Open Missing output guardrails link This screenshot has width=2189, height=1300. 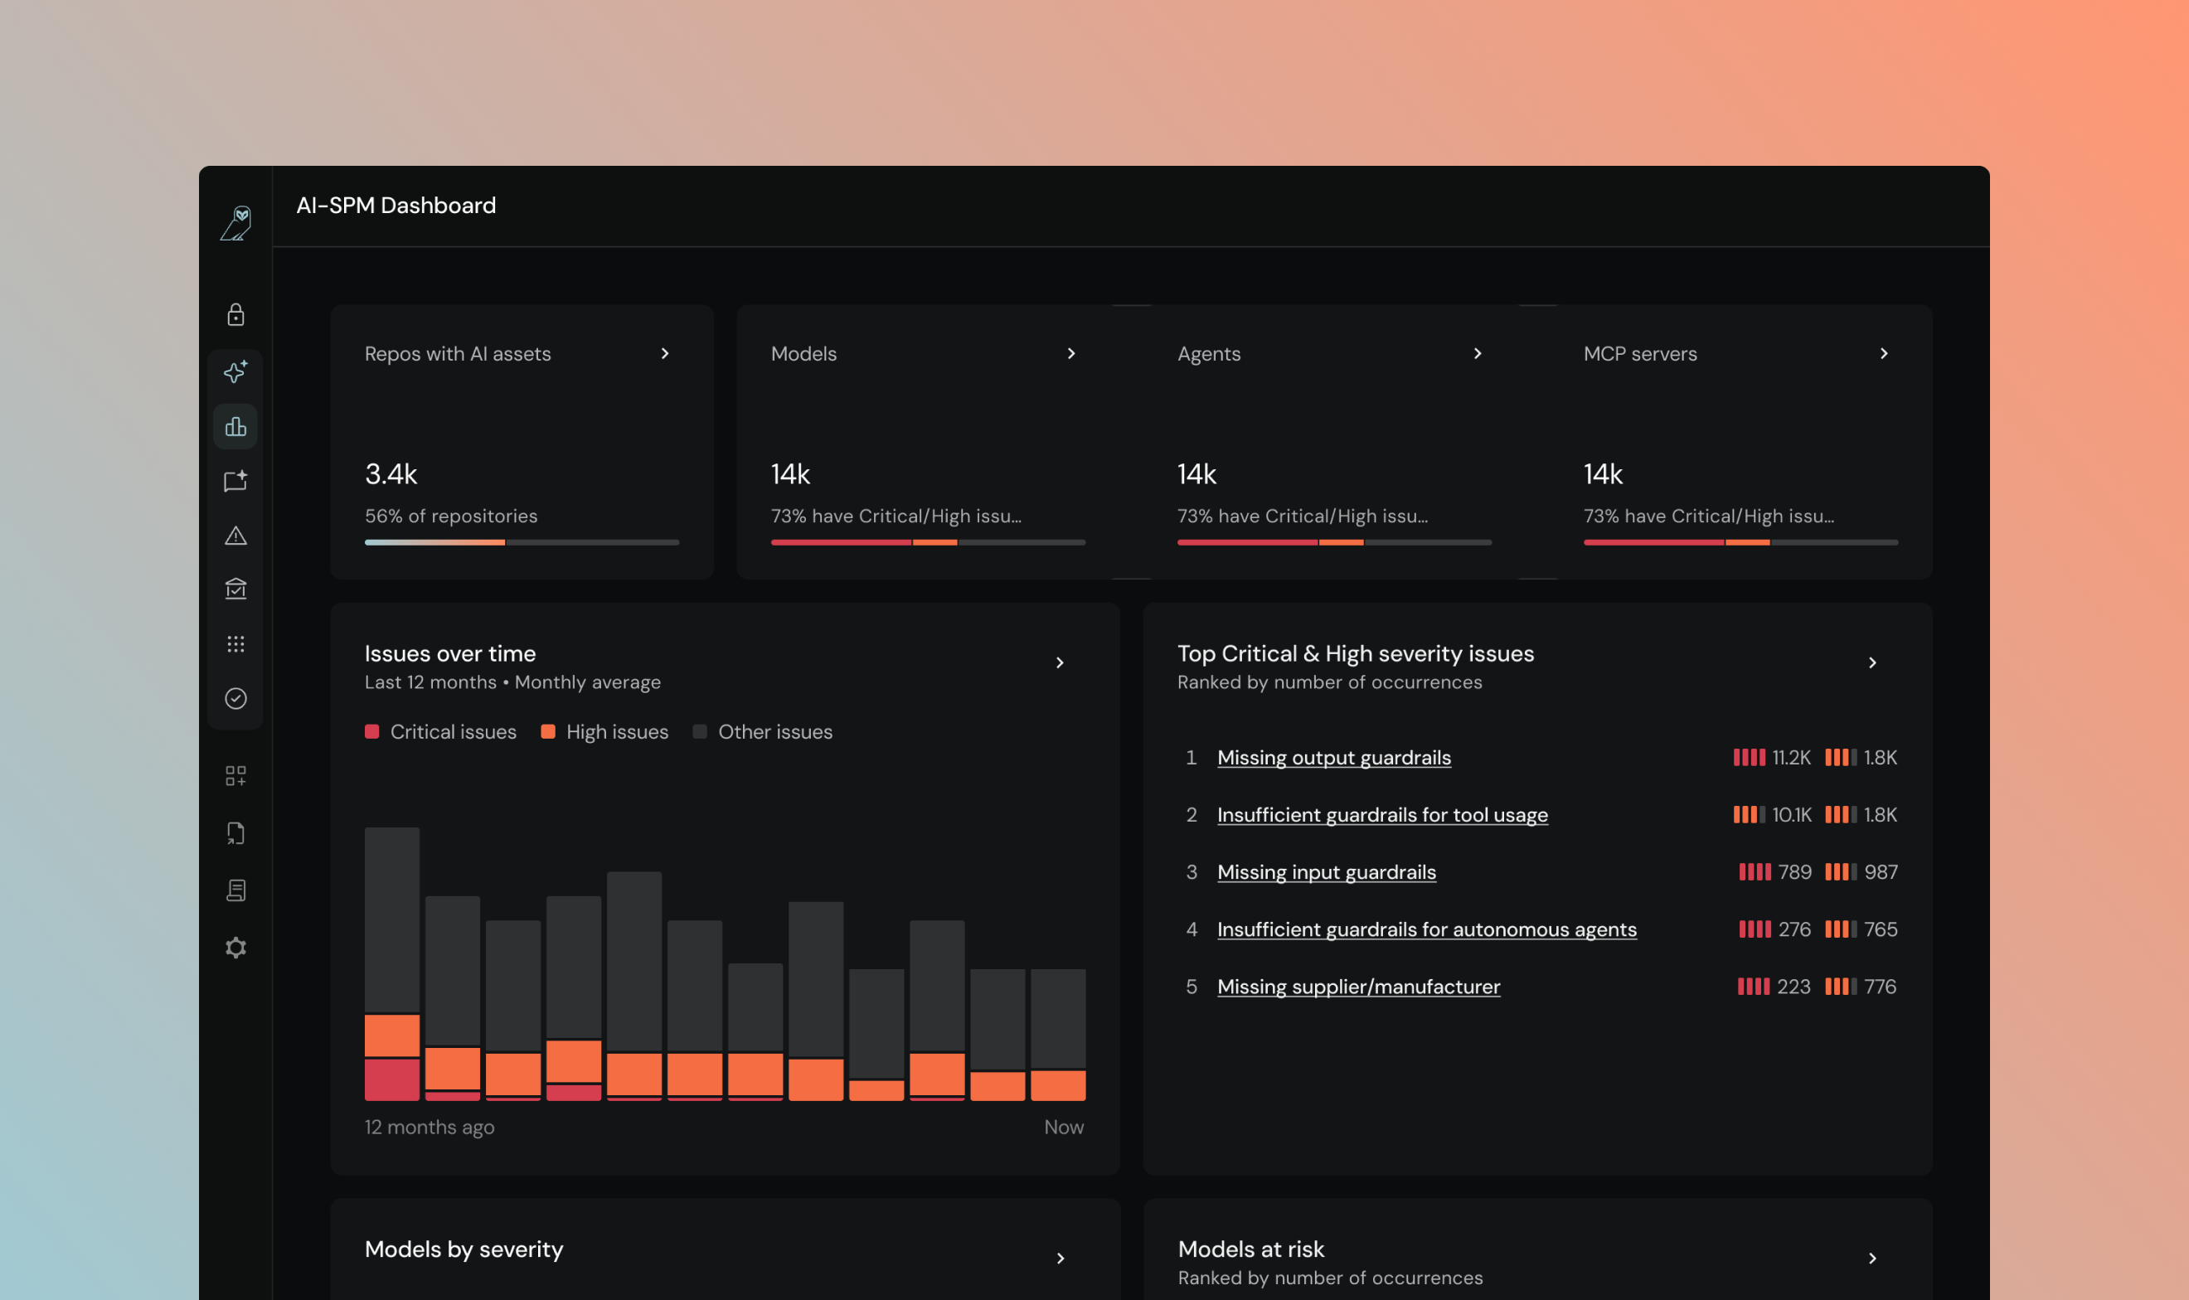pos(1333,758)
